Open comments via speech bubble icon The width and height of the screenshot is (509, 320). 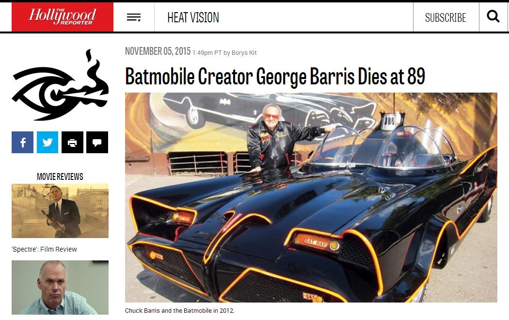(x=97, y=142)
